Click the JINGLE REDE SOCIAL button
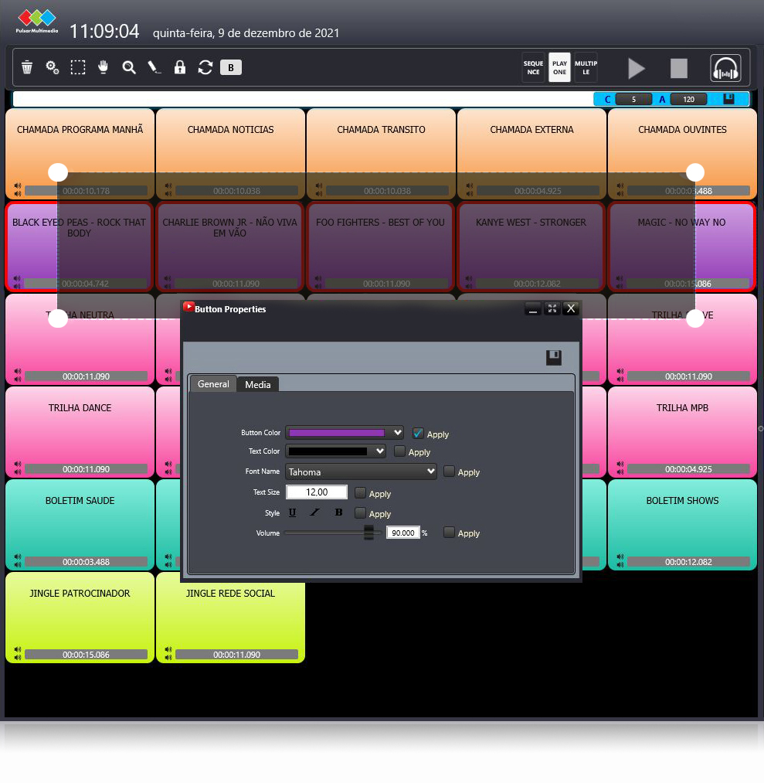764x783 pixels. click(x=230, y=618)
